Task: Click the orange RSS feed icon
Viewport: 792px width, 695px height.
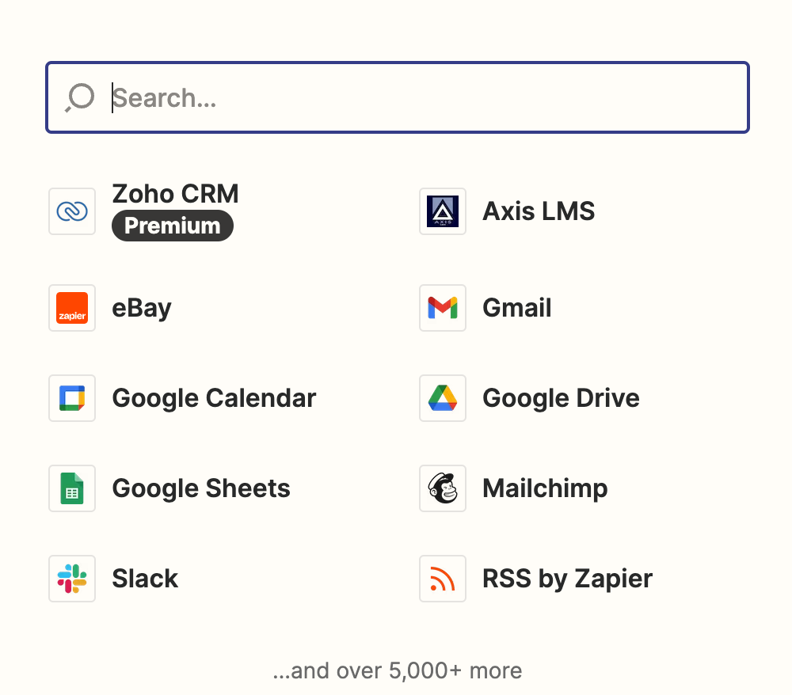Action: (443, 579)
